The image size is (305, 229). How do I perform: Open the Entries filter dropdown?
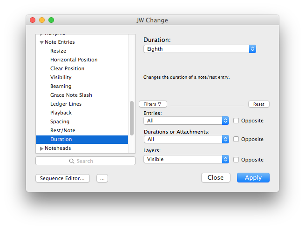point(186,121)
